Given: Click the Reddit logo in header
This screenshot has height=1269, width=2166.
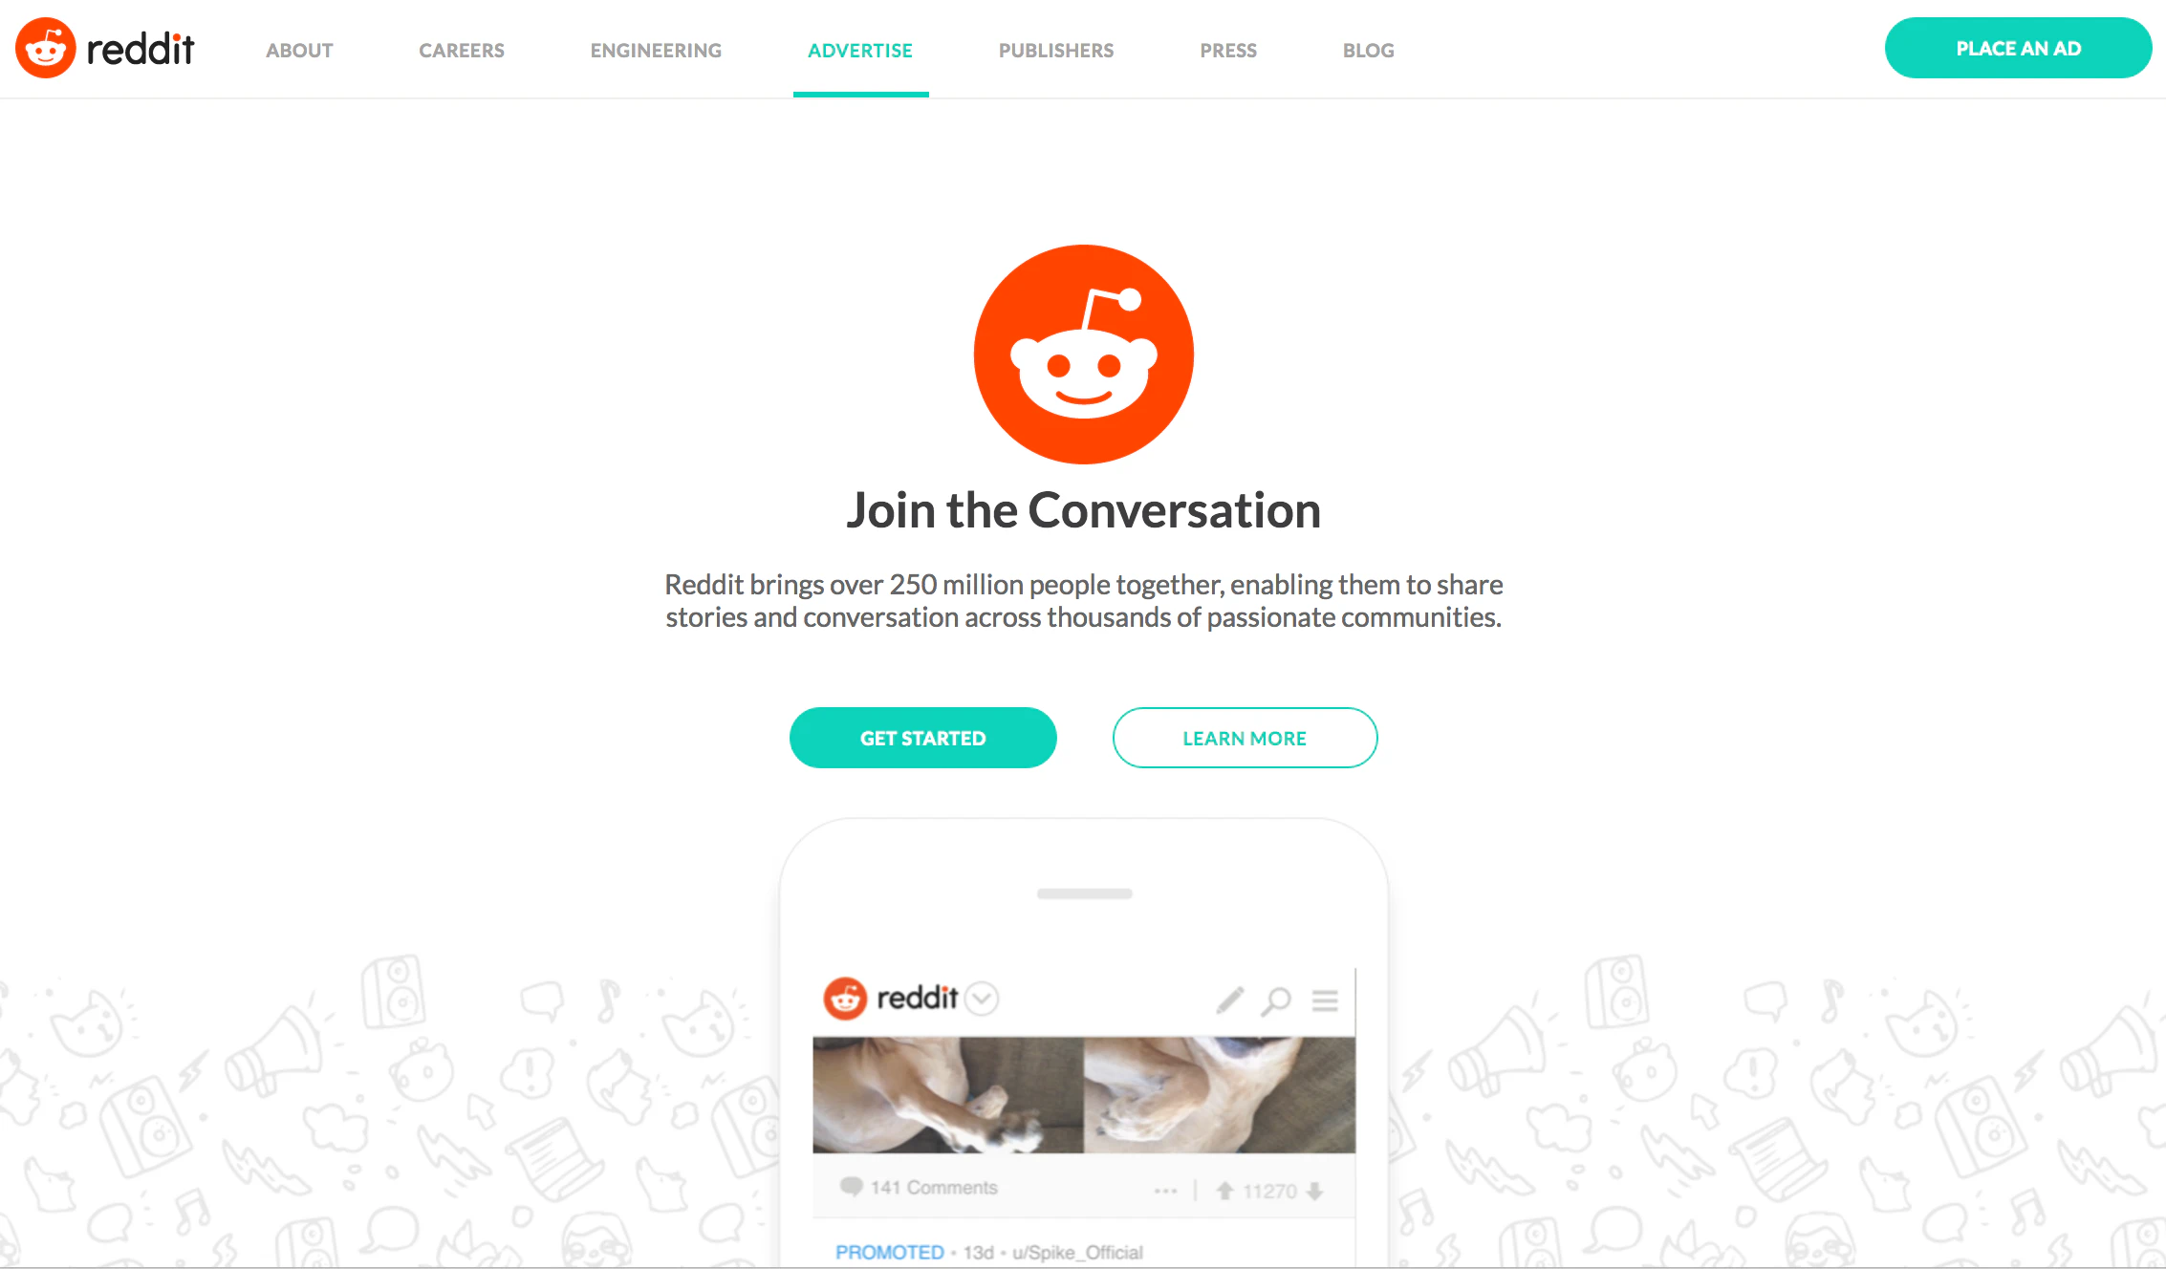Looking at the screenshot, I should pyautogui.click(x=105, y=48).
